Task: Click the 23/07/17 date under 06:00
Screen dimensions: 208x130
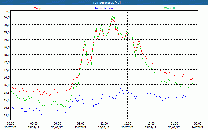Action: (57, 127)
